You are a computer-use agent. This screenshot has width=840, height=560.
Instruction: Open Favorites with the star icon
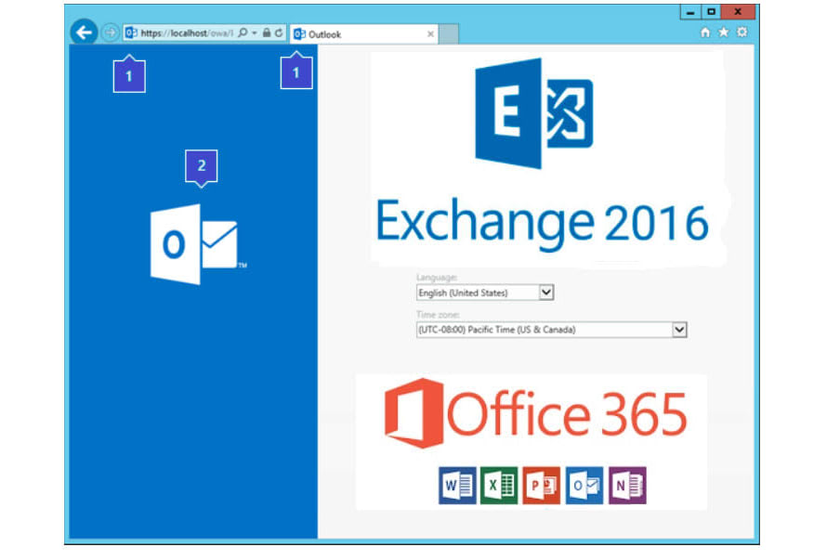click(x=723, y=33)
